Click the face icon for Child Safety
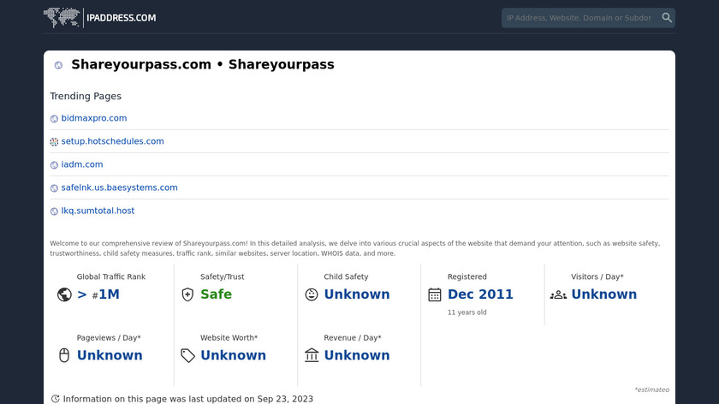Screen dimensions: 719x404 pyautogui.click(x=312, y=294)
